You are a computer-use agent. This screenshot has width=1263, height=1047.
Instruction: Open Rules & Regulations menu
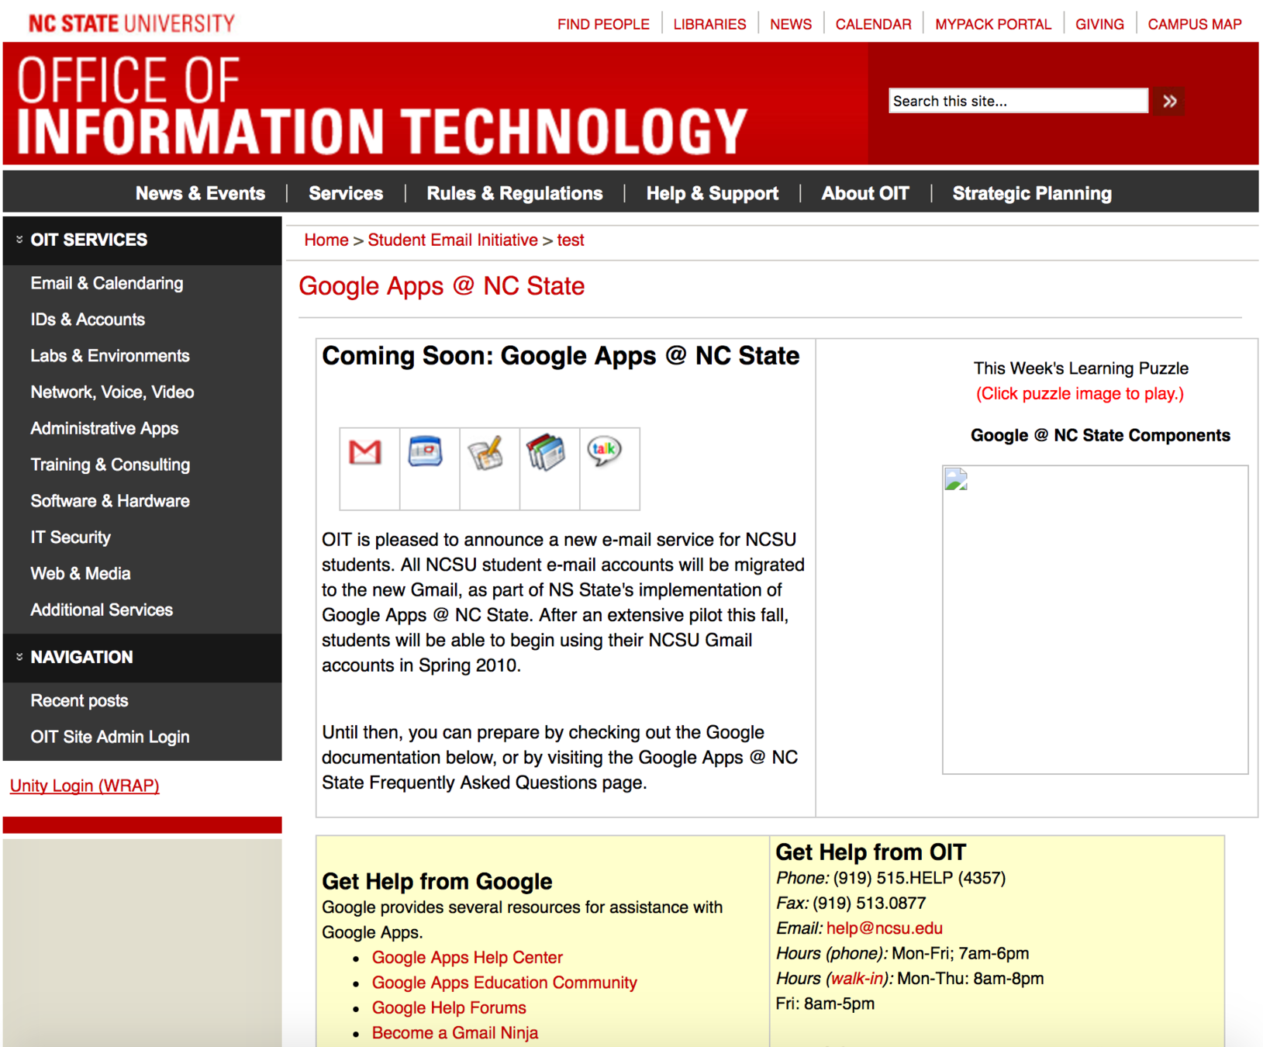pos(515,193)
